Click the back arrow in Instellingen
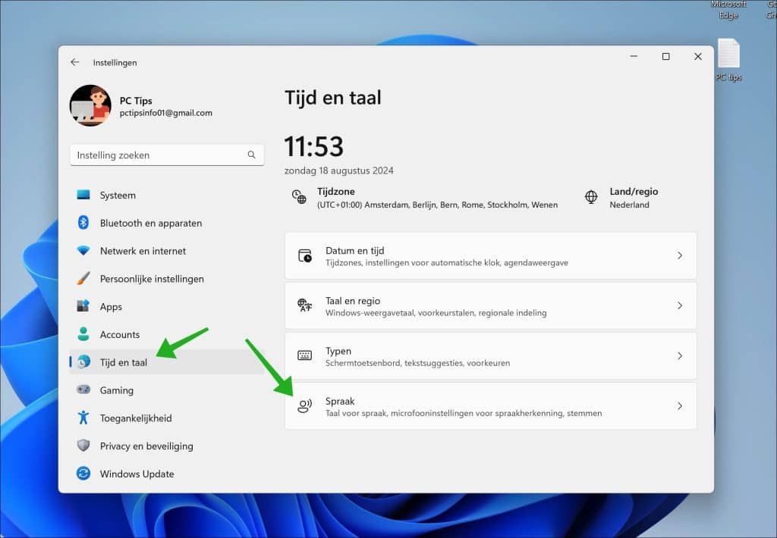 tap(75, 62)
